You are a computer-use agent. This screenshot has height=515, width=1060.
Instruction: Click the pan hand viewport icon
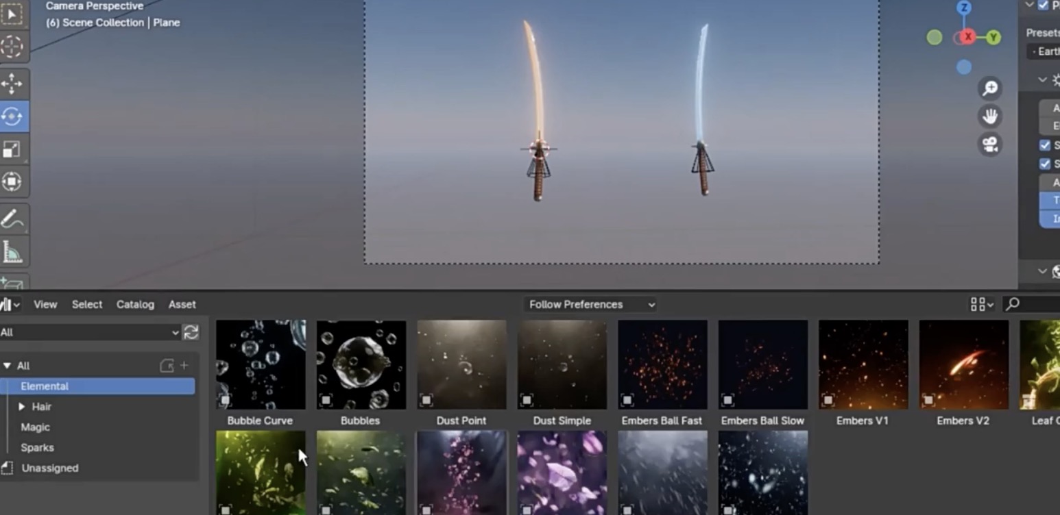pos(990,116)
